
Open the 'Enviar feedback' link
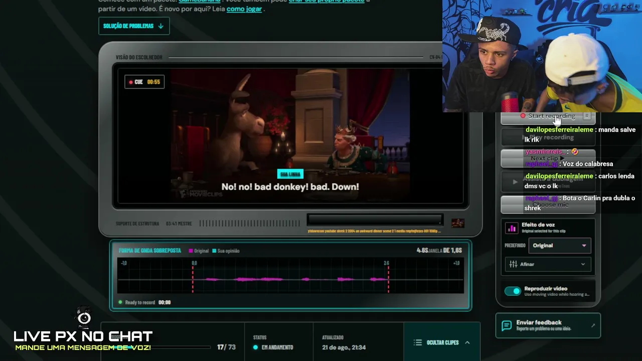pyautogui.click(x=548, y=325)
